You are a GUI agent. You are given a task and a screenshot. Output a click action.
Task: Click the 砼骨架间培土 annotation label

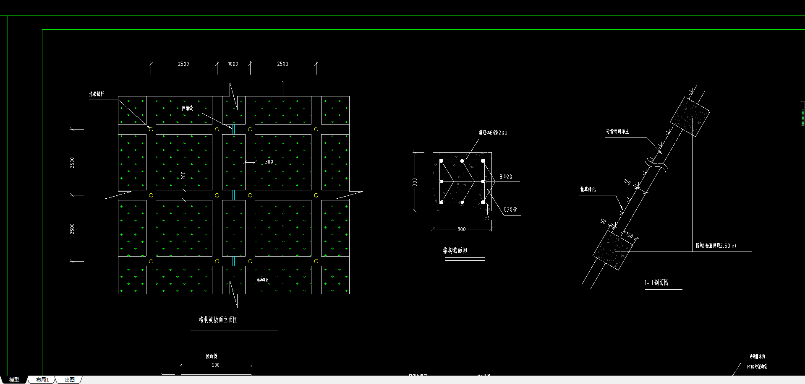617,132
